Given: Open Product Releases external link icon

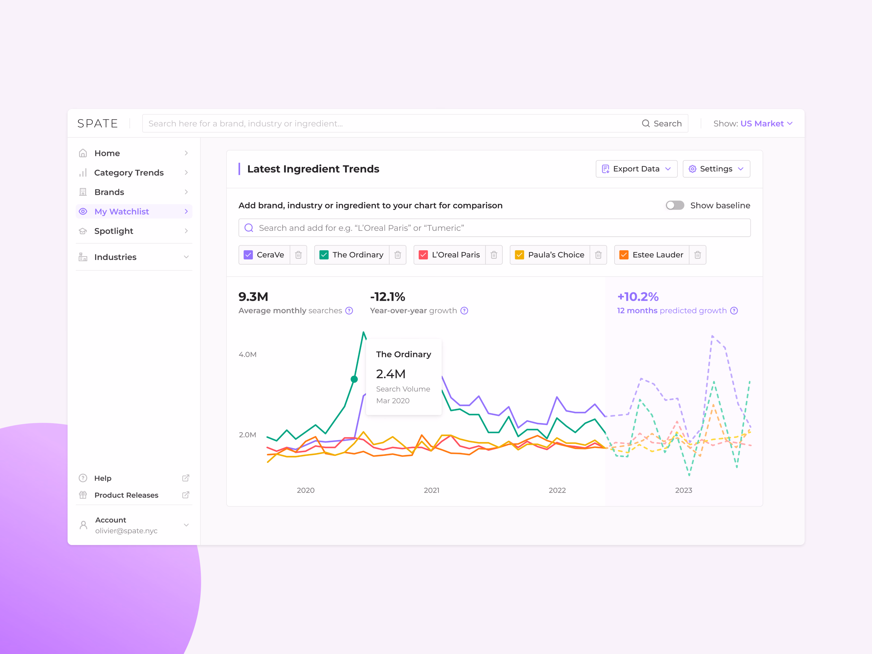Looking at the screenshot, I should pyautogui.click(x=186, y=495).
